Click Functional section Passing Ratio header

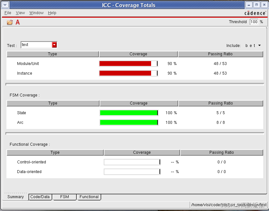[x=221, y=152]
